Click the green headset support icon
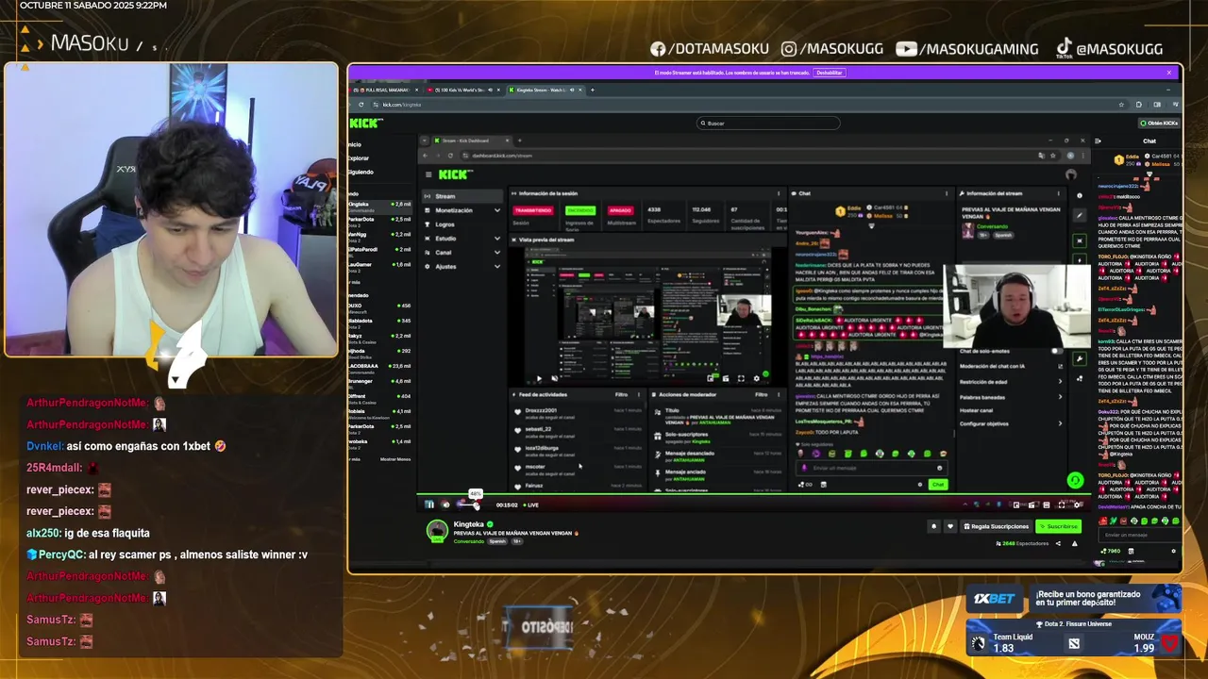The height and width of the screenshot is (679, 1208). tap(1075, 481)
